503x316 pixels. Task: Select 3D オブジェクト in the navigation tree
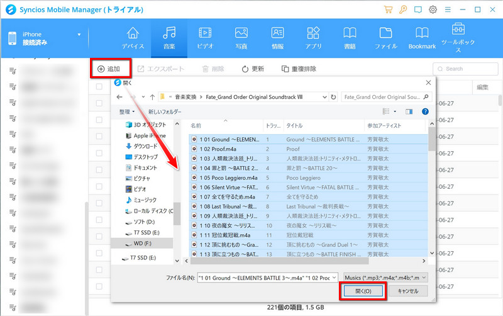[x=146, y=125]
